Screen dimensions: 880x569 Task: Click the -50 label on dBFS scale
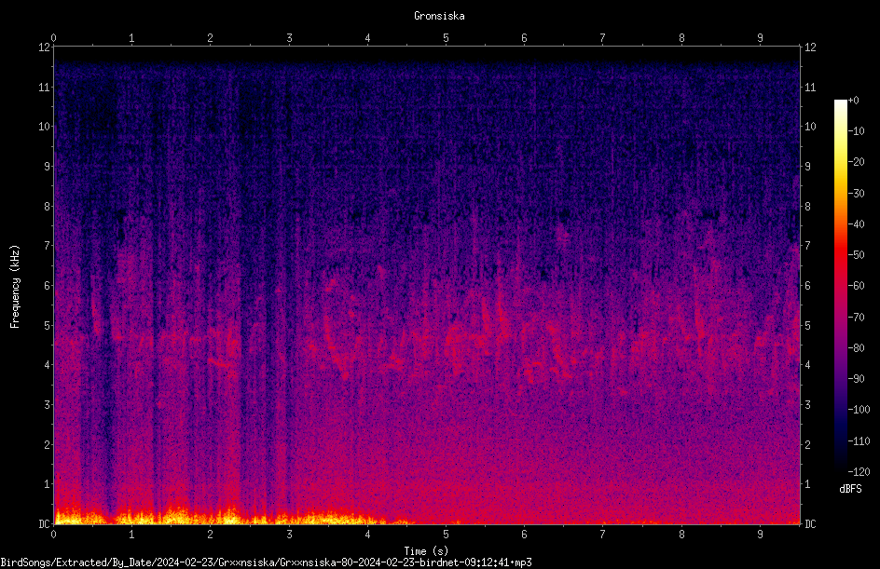856,254
